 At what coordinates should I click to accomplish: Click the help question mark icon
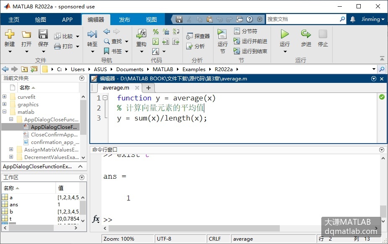250,19
